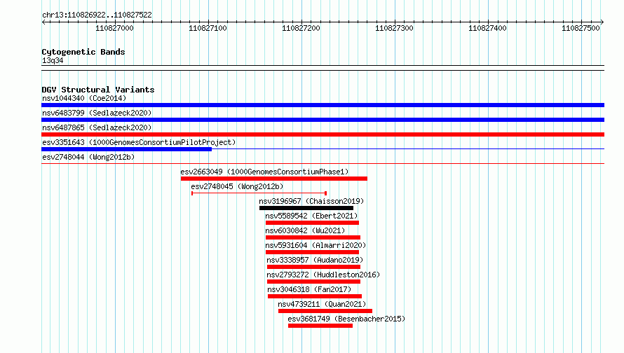
Task: Open esv3681749 (Besenbacher2015) variant label
Action: pyautogui.click(x=346, y=319)
